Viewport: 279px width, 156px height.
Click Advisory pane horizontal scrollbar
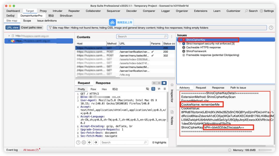222,146
